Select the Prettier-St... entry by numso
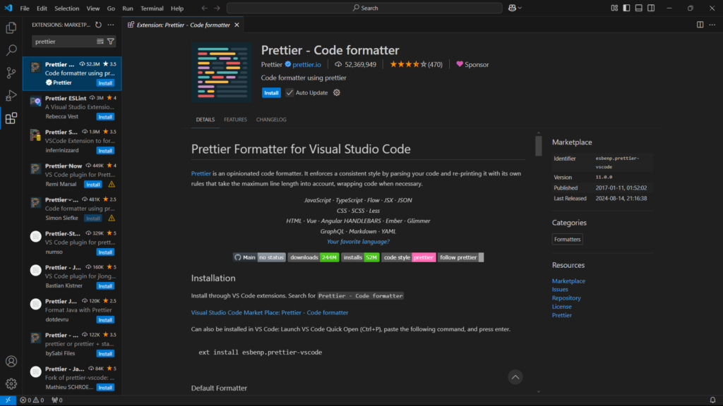The width and height of the screenshot is (723, 406). pyautogui.click(x=73, y=242)
